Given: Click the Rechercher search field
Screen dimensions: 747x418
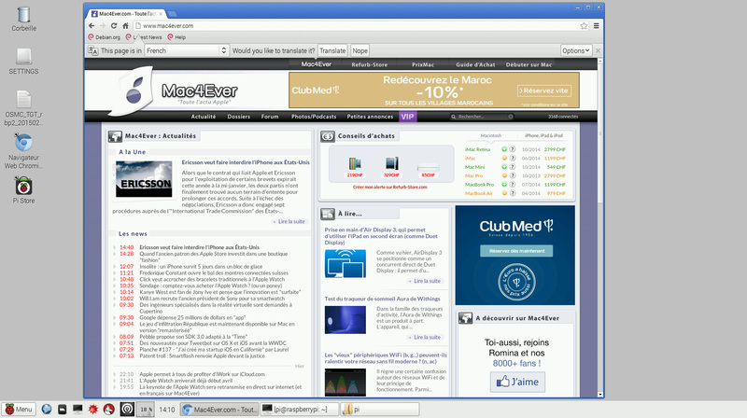Looking at the screenshot, I should [x=482, y=117].
